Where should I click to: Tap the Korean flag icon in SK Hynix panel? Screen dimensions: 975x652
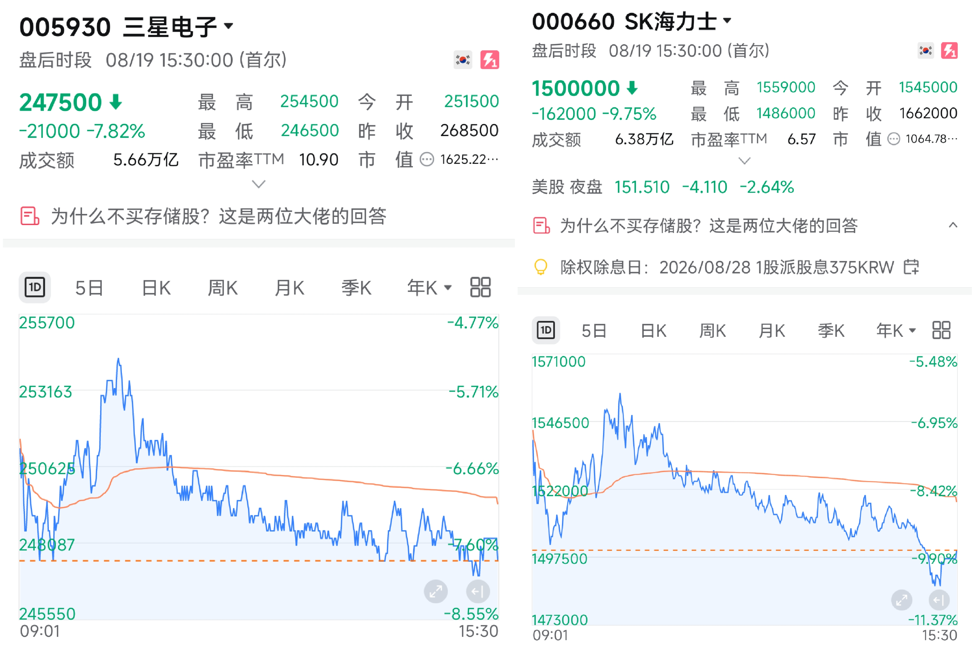[925, 51]
